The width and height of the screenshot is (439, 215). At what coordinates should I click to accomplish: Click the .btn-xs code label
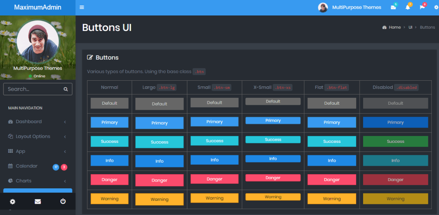pyautogui.click(x=283, y=88)
